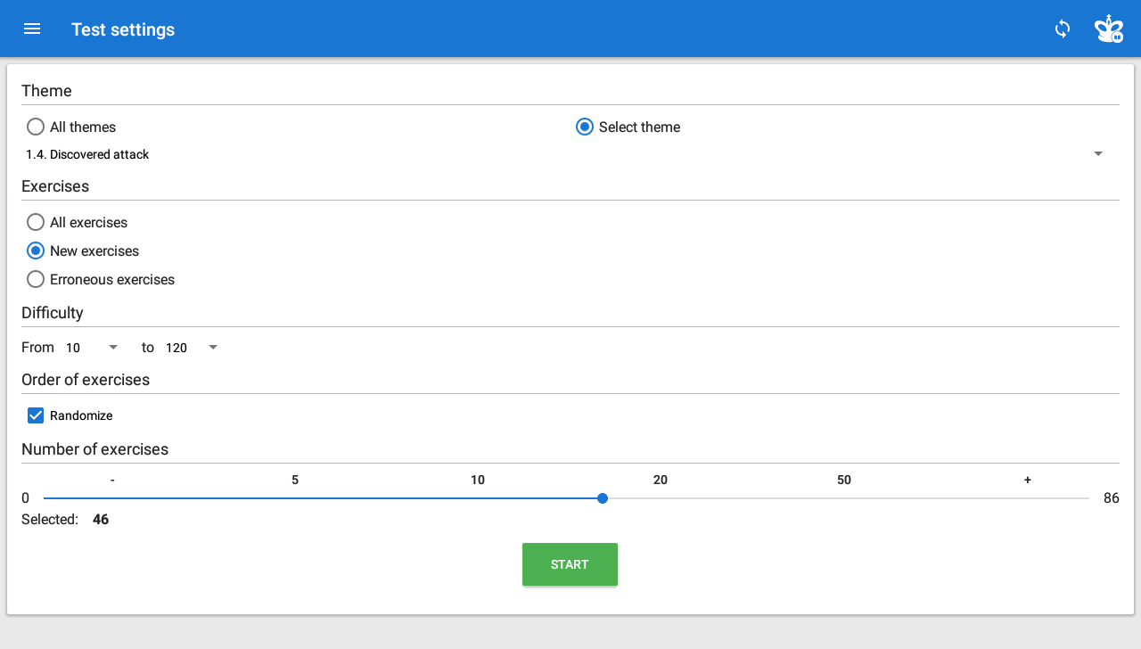Click the exercises slider handle
Screen dimensions: 1141x649
click(603, 498)
